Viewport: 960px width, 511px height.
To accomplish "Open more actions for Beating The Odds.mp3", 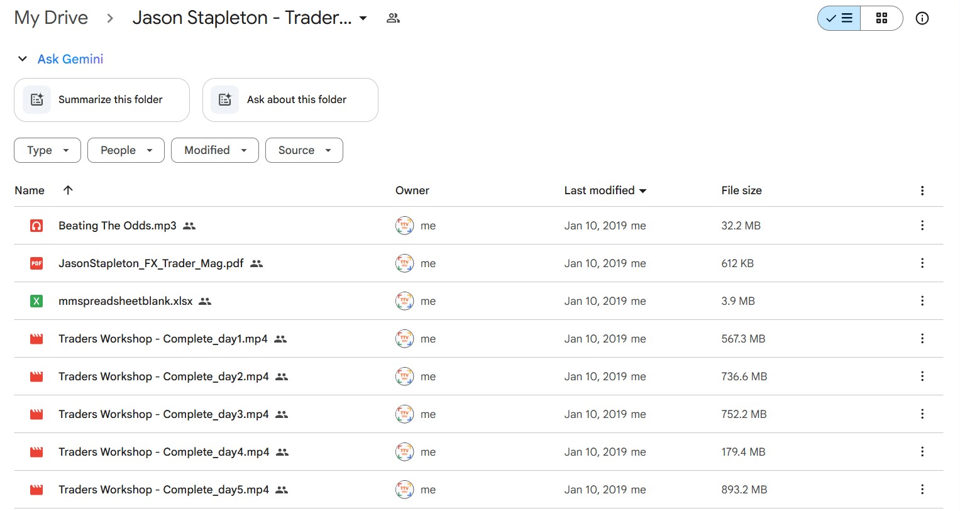I will 922,226.
